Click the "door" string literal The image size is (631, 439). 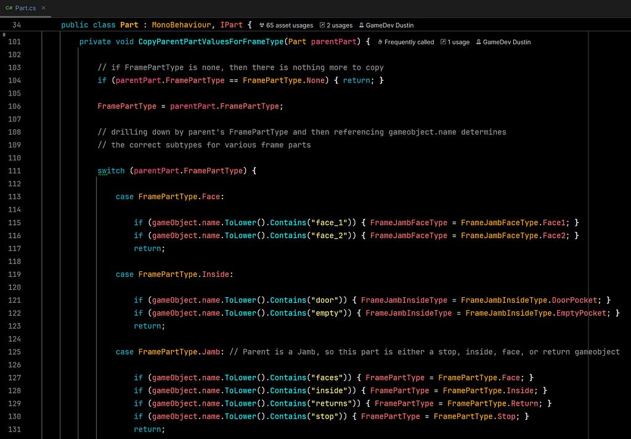click(x=325, y=300)
